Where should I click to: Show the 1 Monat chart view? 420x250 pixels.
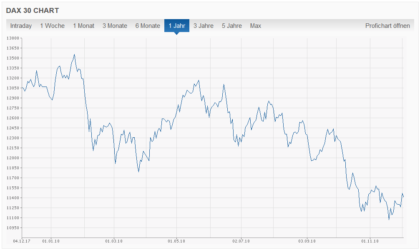point(83,26)
